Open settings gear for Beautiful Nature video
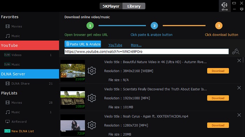Screen dimensions: 245x137 tap(92, 71)
